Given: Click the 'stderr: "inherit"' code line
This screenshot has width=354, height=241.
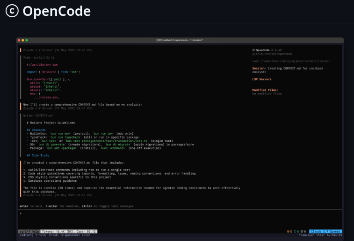Looking at the screenshot, I should click(x=45, y=90).
